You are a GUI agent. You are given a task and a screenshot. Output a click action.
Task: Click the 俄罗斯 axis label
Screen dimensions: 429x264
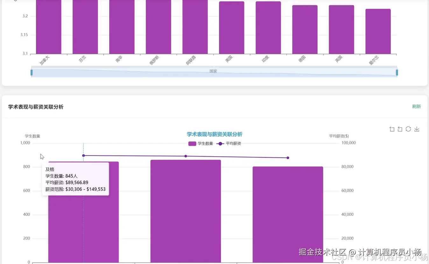(x=154, y=60)
